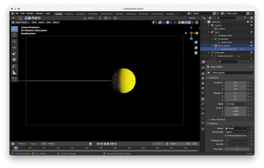Screen dimensions: 264x168
Task: Enable the Camera Parent Lock checkbox
Action: coord(226,136)
